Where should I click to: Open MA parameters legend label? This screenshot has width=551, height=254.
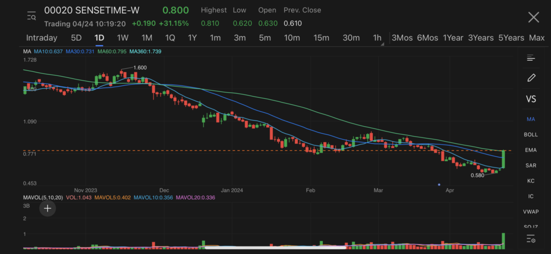[27, 52]
